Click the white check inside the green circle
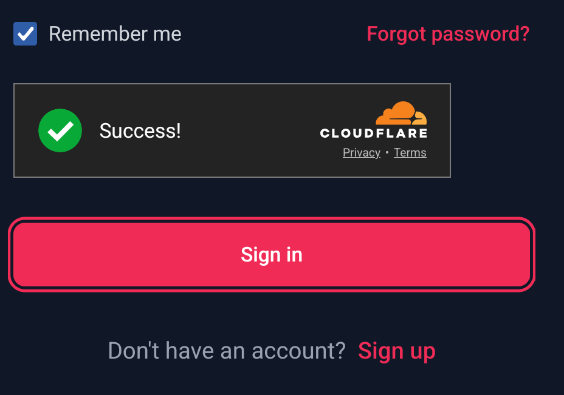This screenshot has width=564, height=395. tap(60, 130)
